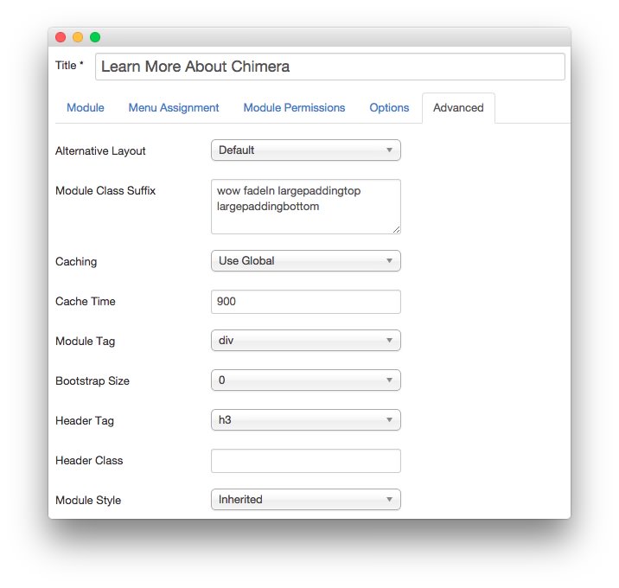Click the textarea resize handle corner
Image resolution: width=619 pixels, height=588 pixels.
tap(396, 229)
